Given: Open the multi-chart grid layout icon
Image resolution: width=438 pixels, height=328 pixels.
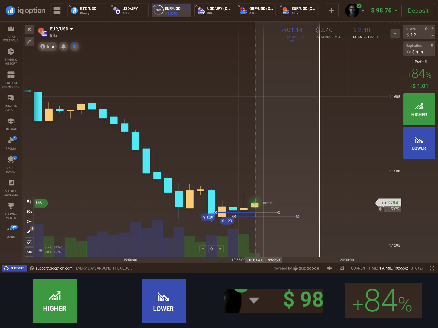Looking at the screenshot, I should click(x=57, y=10).
